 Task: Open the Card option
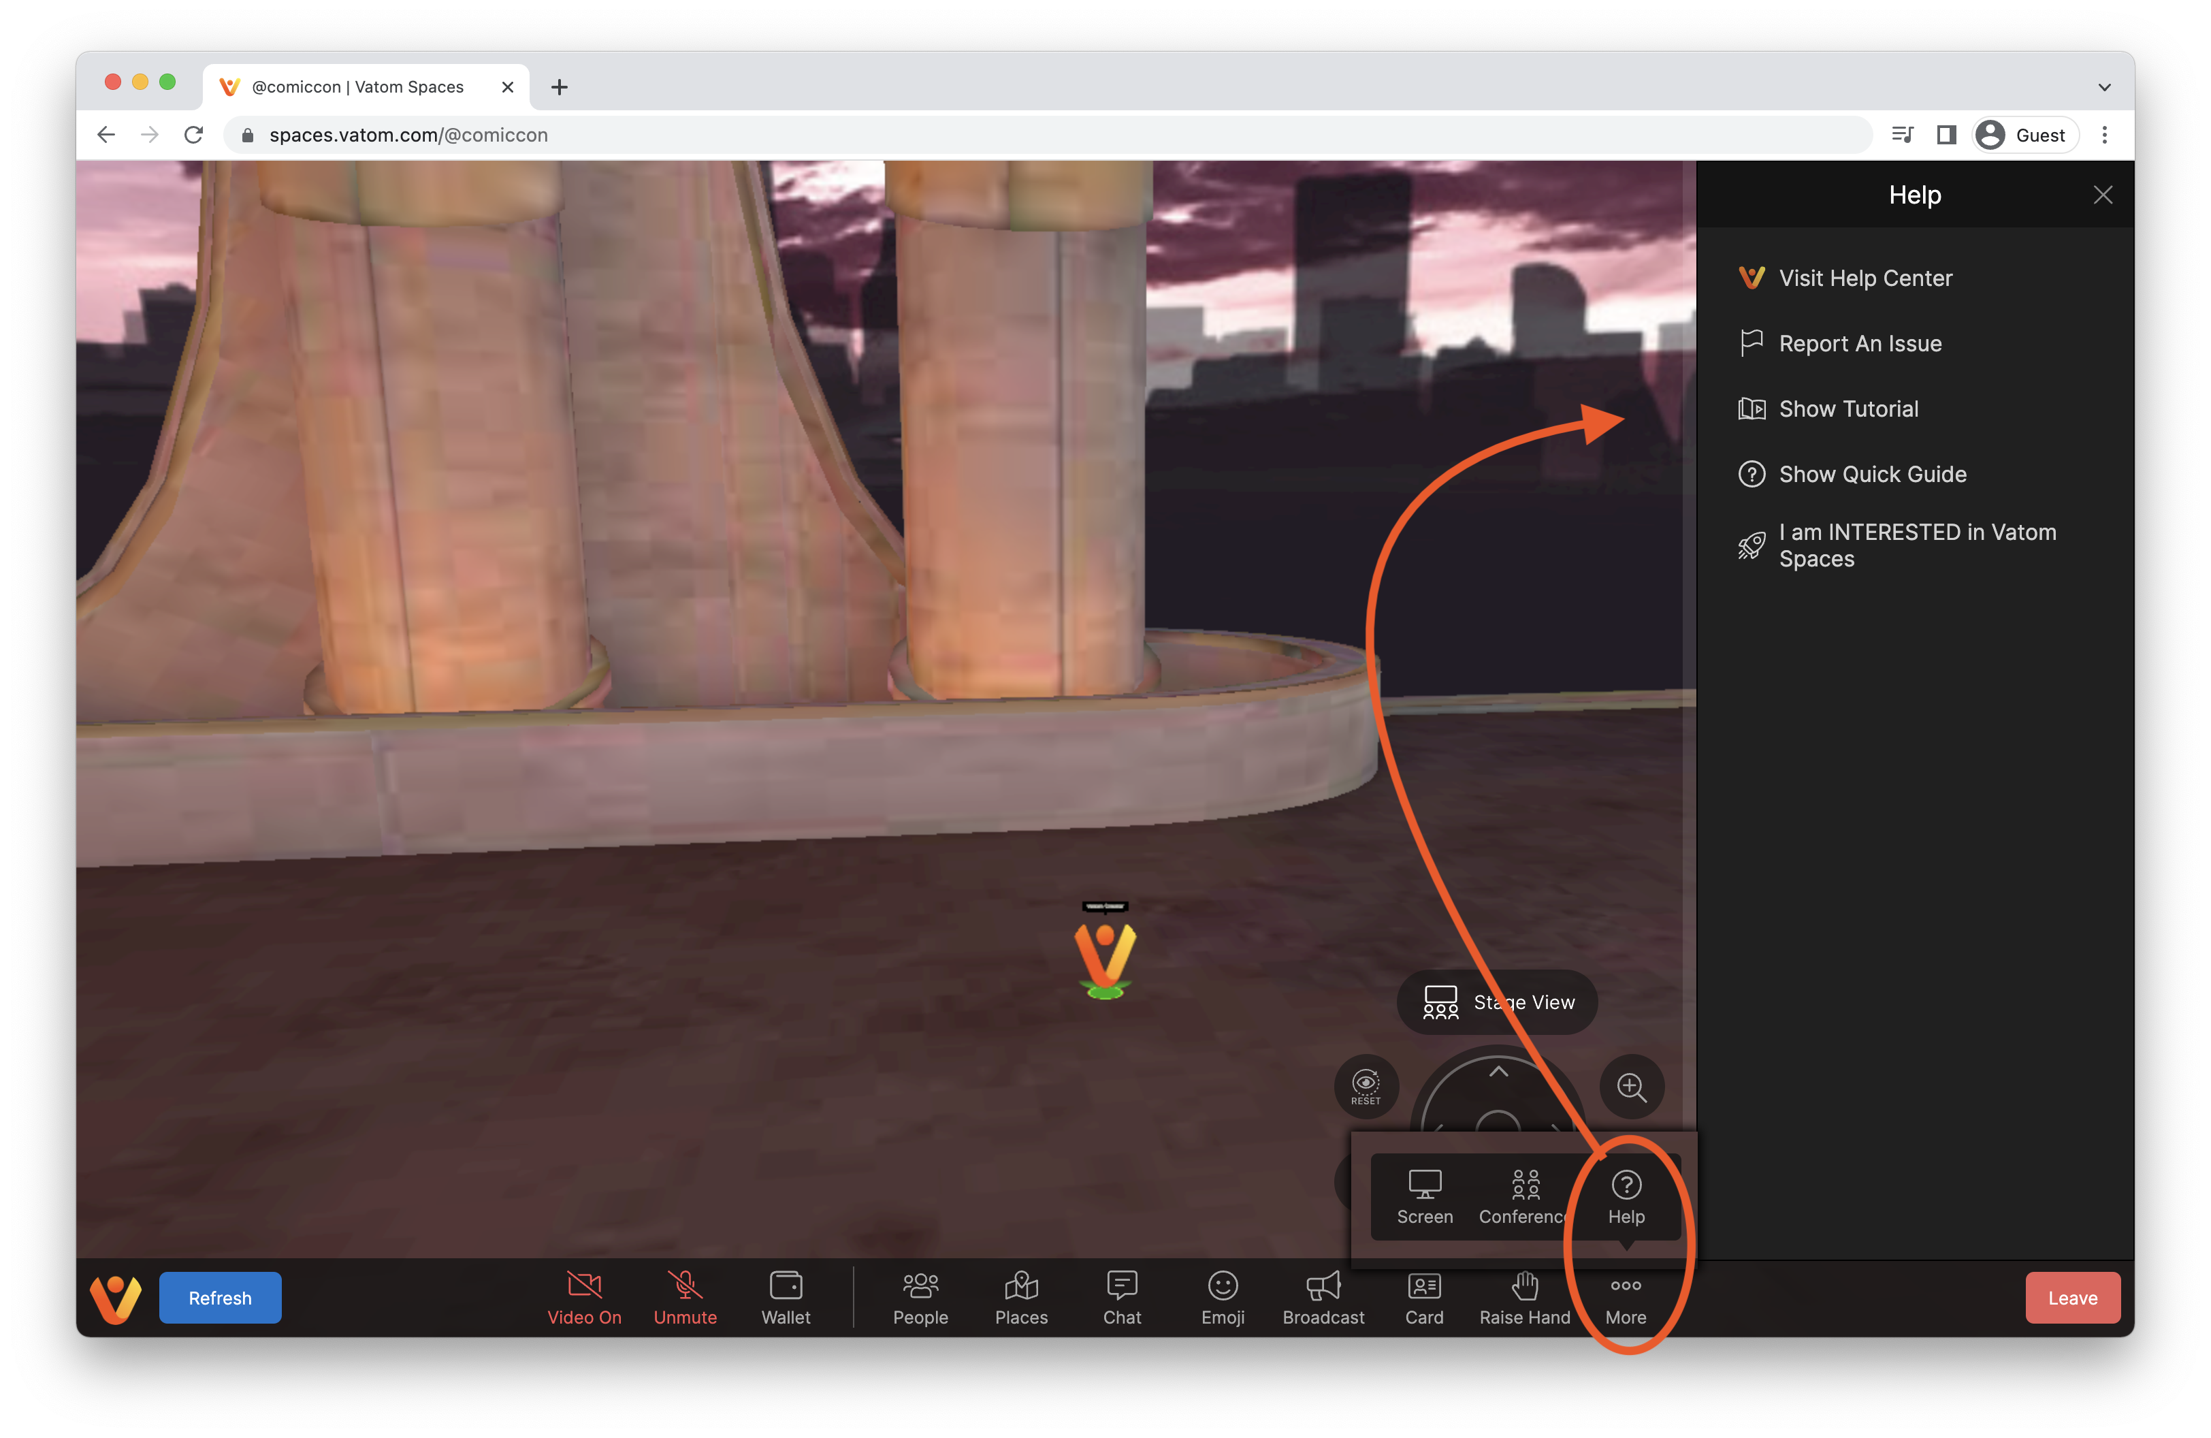click(1424, 1298)
